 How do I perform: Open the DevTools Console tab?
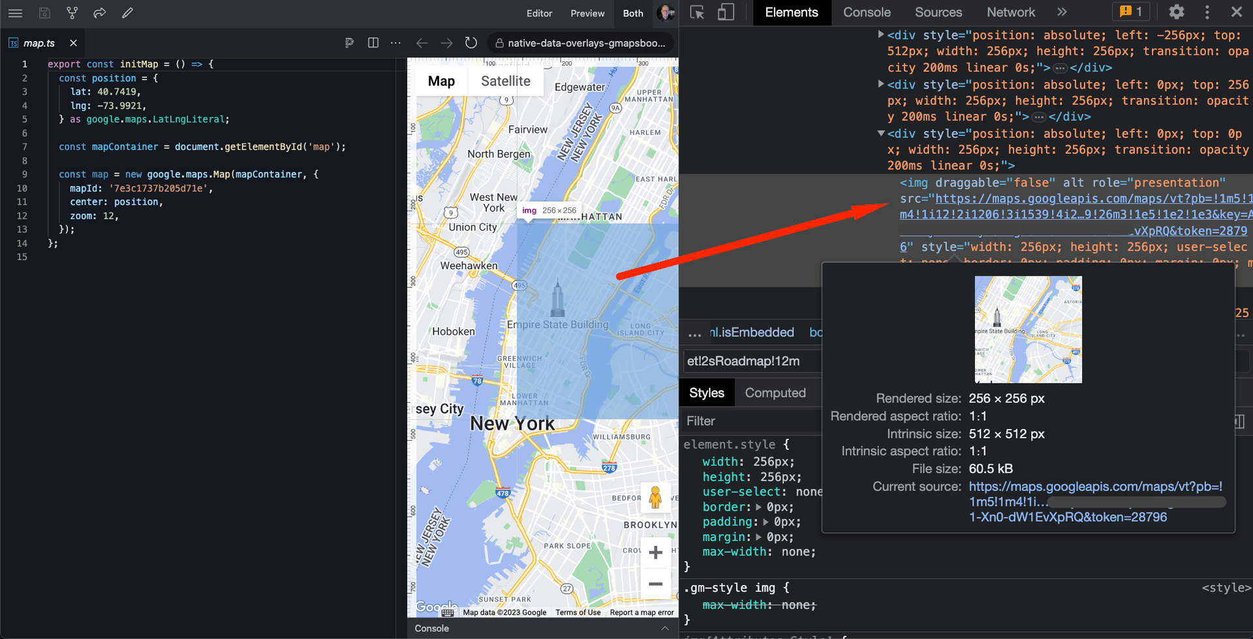tap(867, 12)
